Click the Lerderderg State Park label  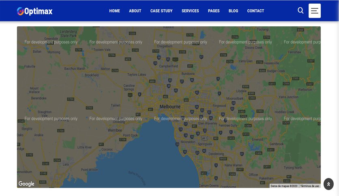point(68,34)
